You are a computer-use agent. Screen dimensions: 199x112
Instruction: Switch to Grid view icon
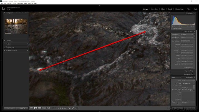(x=31, y=108)
